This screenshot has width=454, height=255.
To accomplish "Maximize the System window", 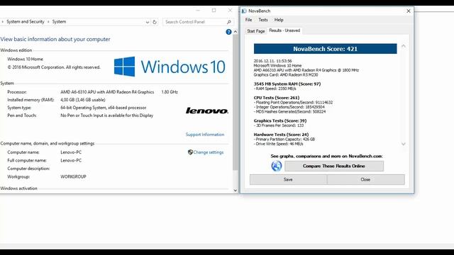I will pyautogui.click(x=214, y=11).
